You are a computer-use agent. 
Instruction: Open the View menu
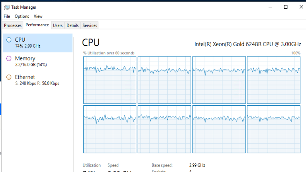(38, 16)
